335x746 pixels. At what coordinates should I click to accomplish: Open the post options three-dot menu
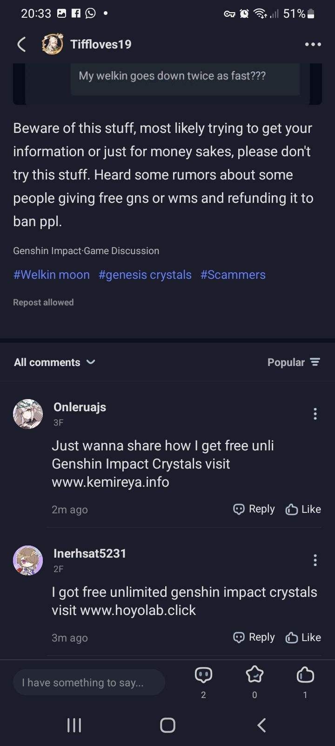(313, 44)
